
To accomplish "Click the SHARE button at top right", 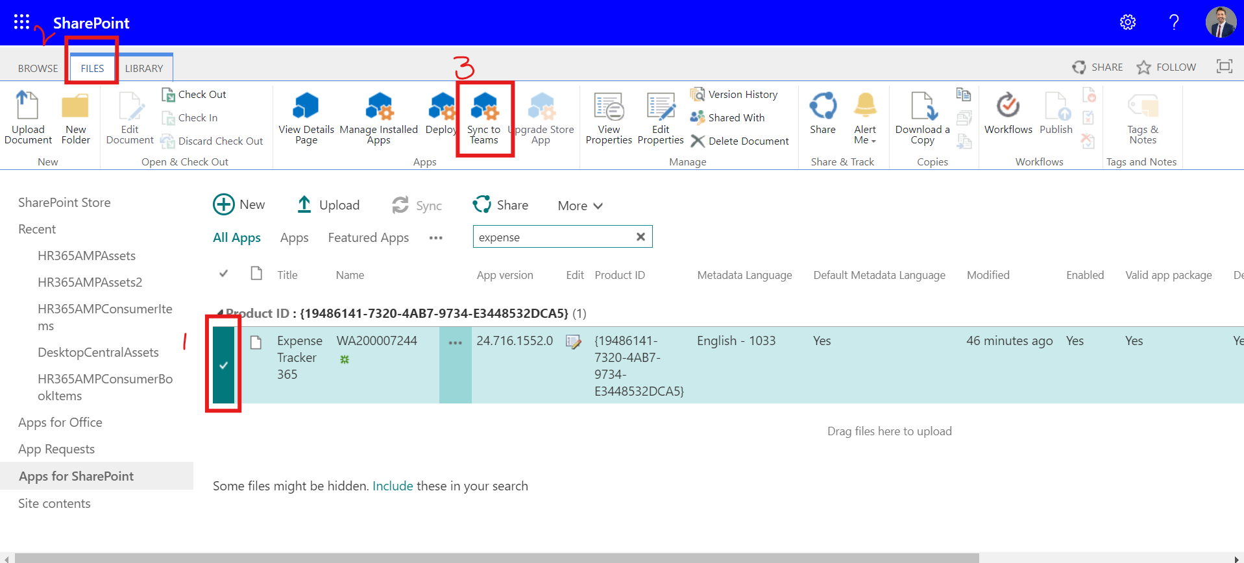I will 1097,67.
